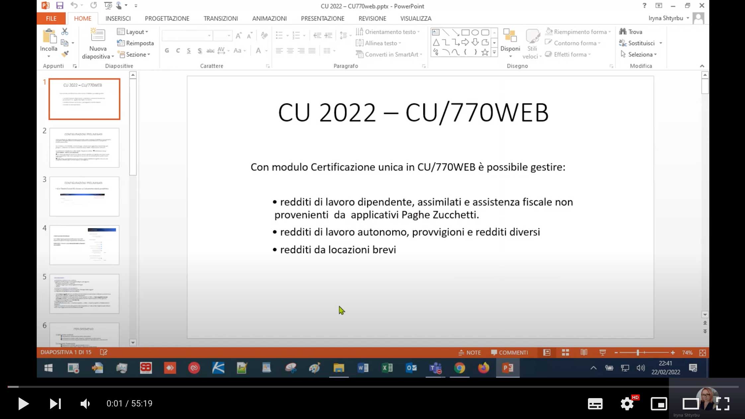Click the Redo icon in title bar
This screenshot has height=419, width=745.
94,5
